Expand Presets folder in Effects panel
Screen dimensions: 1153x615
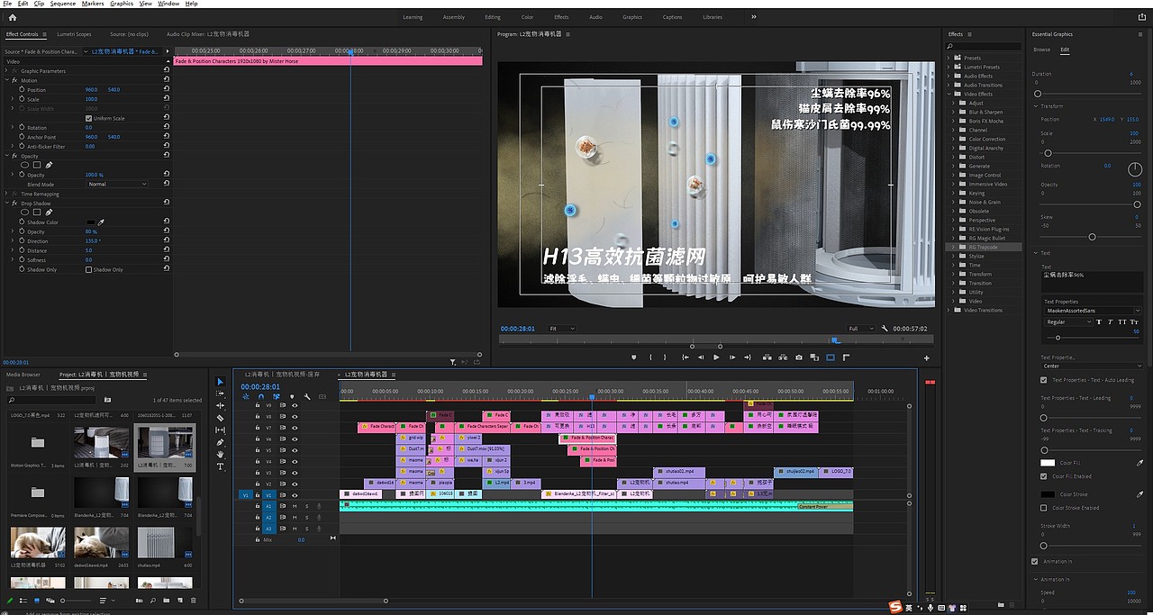tap(950, 58)
